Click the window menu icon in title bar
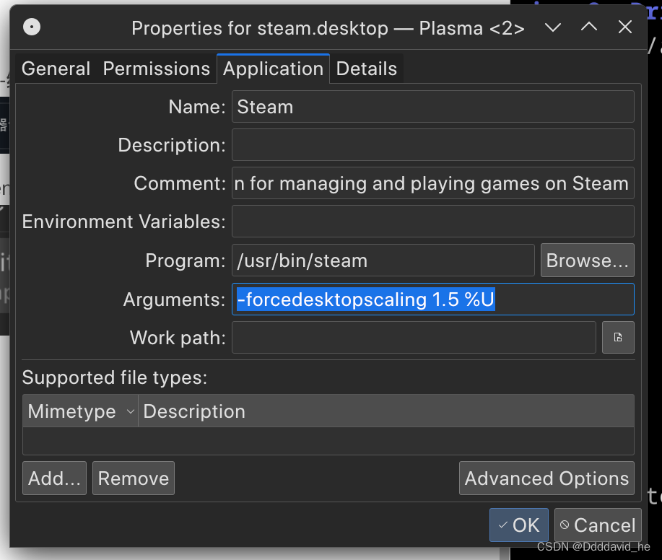662x560 pixels. 32,27
